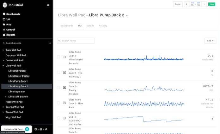Open the notifications bell

coord(48,5)
